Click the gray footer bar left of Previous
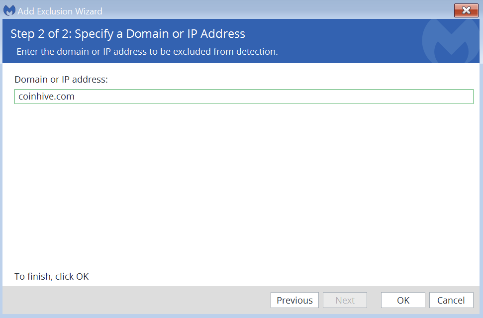Screen dimensions: 483x318 135,300
